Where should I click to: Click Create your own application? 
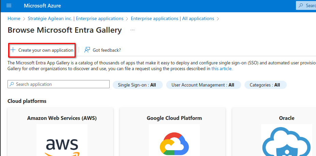coord(46,50)
